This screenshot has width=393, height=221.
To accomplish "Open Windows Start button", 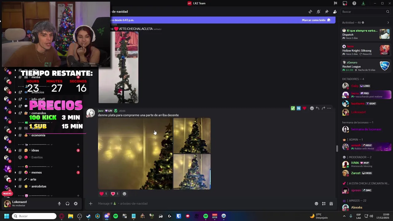I will click(6, 216).
